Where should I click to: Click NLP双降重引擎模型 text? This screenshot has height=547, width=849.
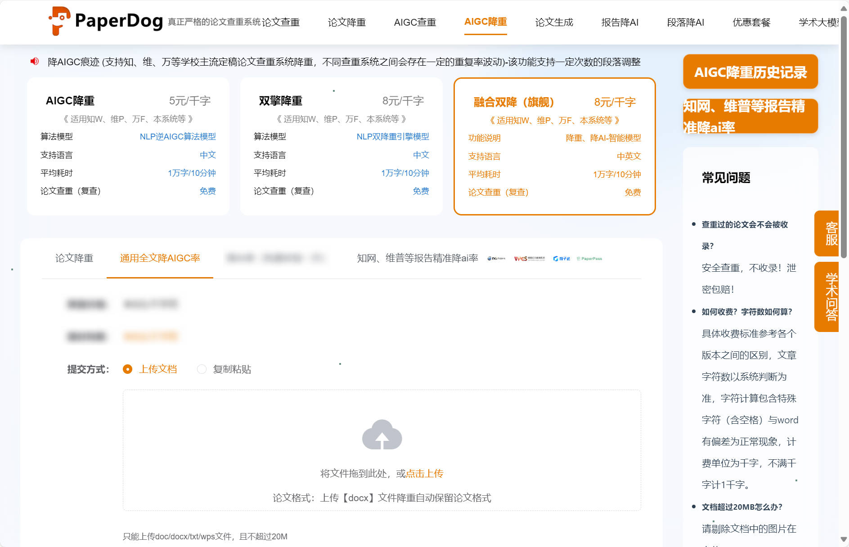pyautogui.click(x=393, y=137)
